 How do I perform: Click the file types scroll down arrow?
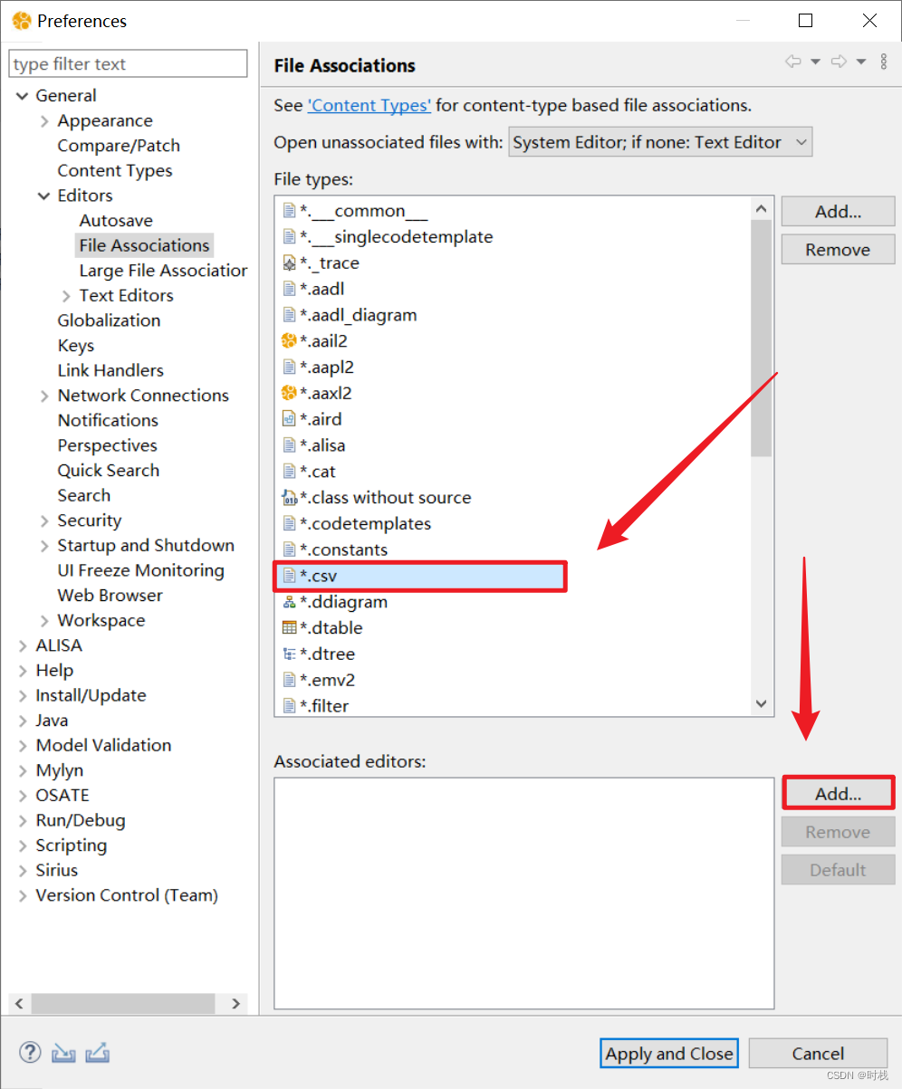tap(761, 703)
